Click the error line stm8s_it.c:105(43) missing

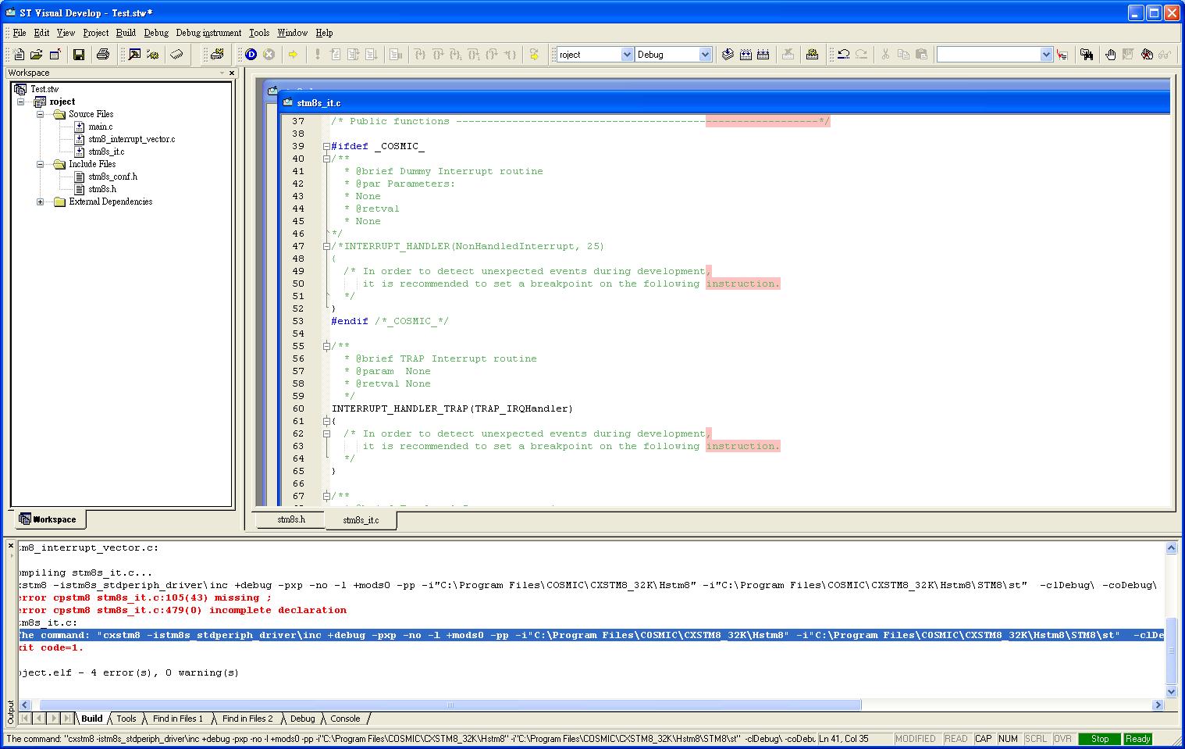click(x=144, y=597)
